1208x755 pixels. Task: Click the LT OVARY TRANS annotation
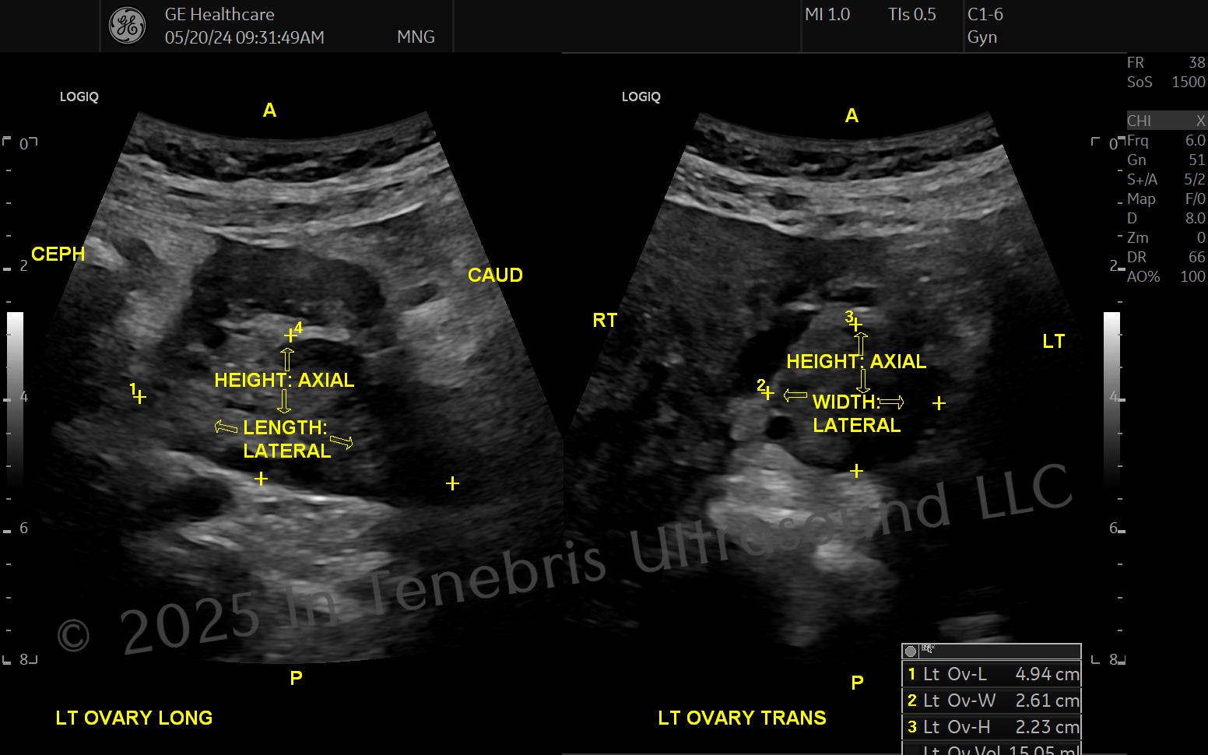[742, 718]
